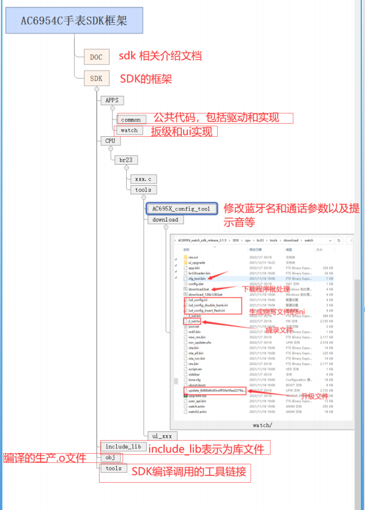Image resolution: width=365 pixels, height=510 pixels.
Task: Click cfg_tool.bin in the embedded file list
Action: tap(197, 279)
